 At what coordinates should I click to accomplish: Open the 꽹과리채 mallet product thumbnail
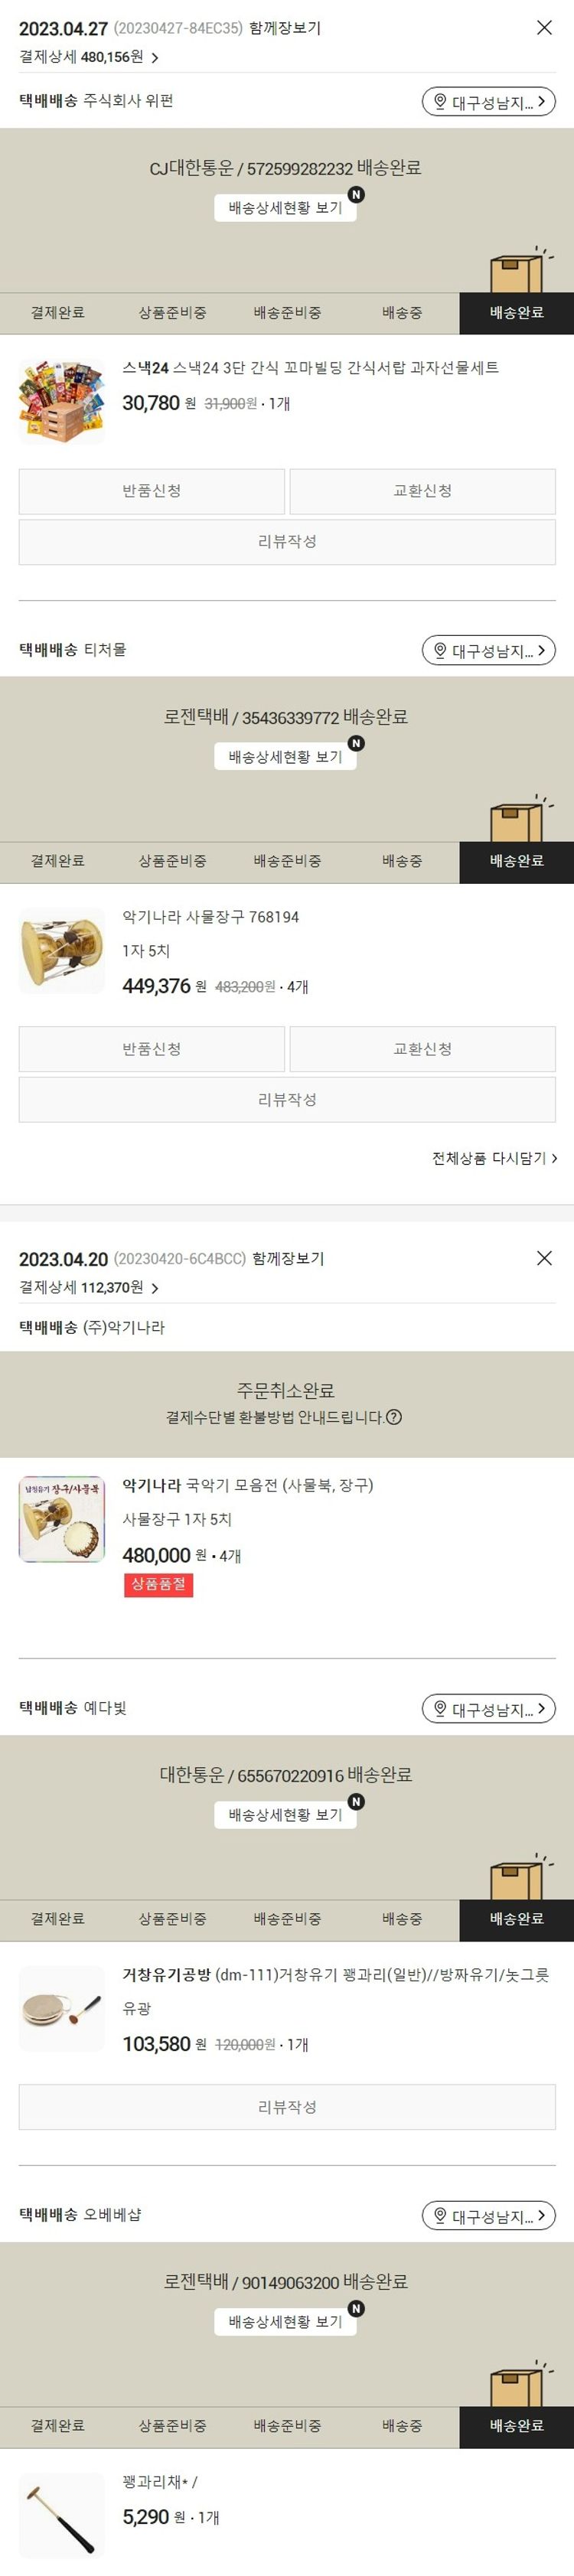62,2516
